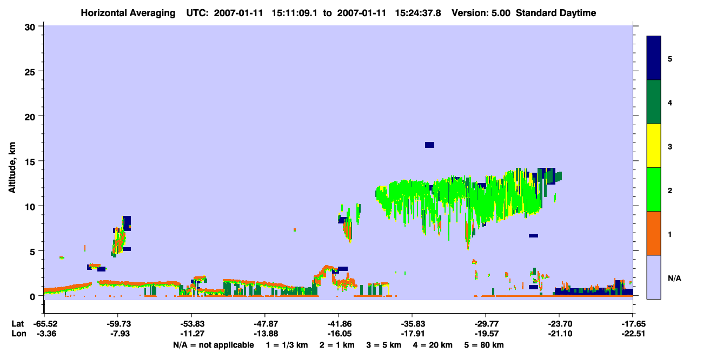
Task: Click the latitude value -53.83
Action: 191,324
